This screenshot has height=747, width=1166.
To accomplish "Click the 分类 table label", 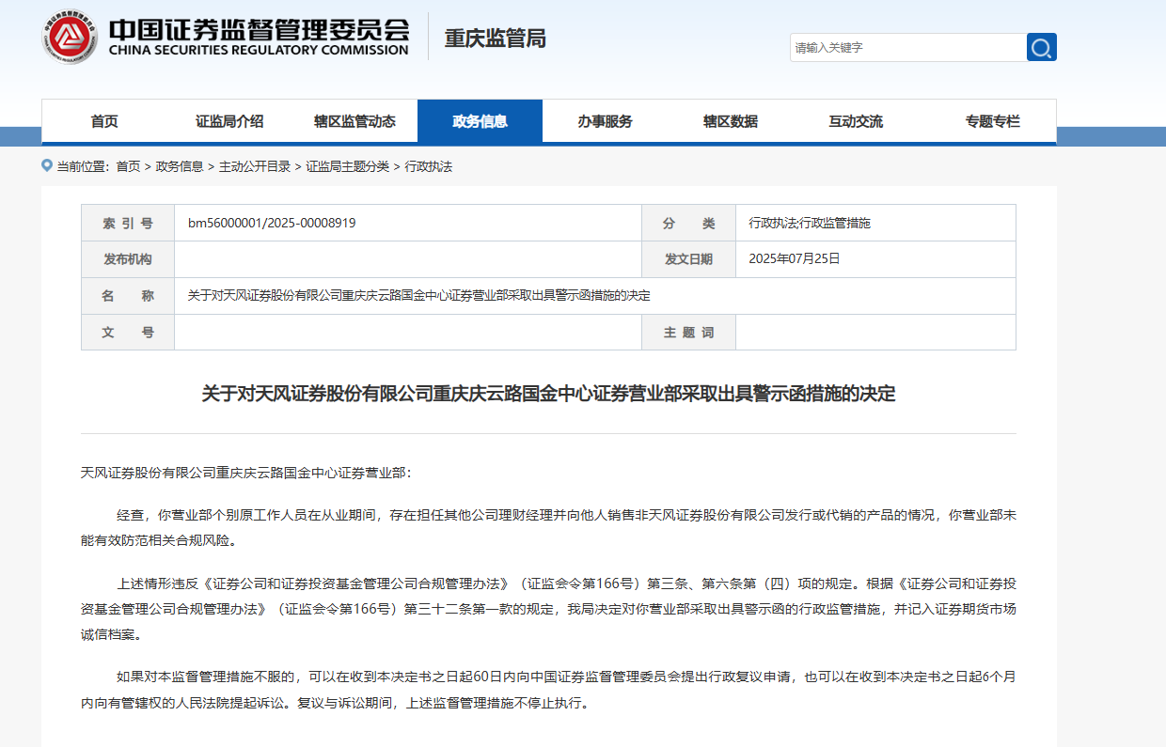I will [688, 223].
